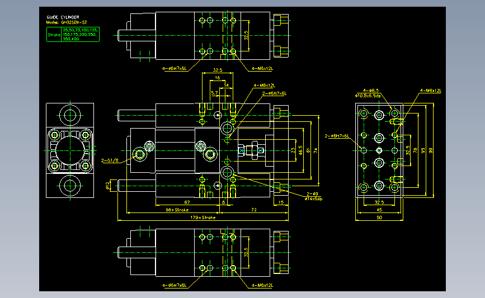Select the "61" vertical dimension
485x298 pixels.
point(308,150)
